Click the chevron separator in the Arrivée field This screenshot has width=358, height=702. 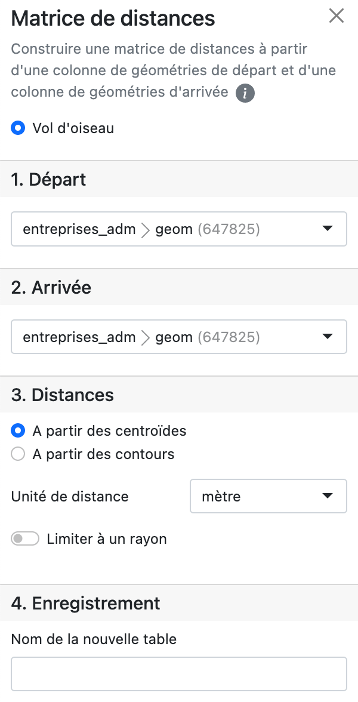pos(146,337)
